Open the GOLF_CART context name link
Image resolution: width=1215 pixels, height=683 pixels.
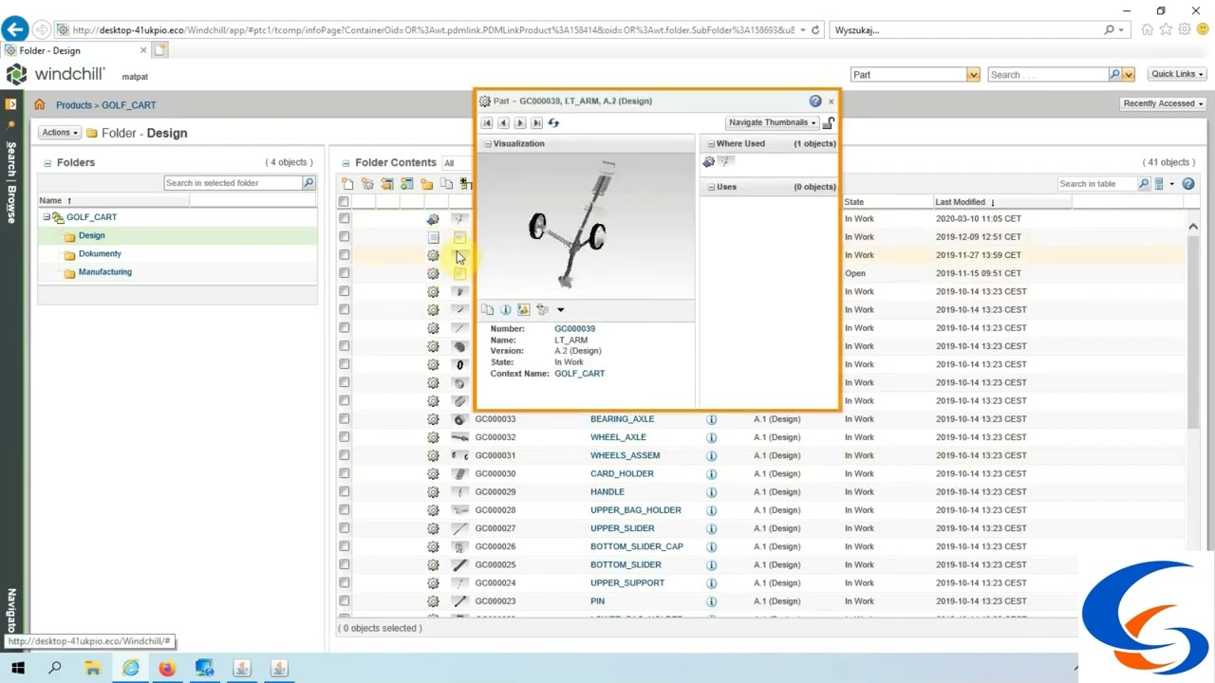point(580,374)
